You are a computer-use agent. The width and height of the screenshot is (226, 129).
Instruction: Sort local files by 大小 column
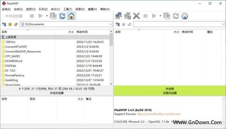pos(65,32)
